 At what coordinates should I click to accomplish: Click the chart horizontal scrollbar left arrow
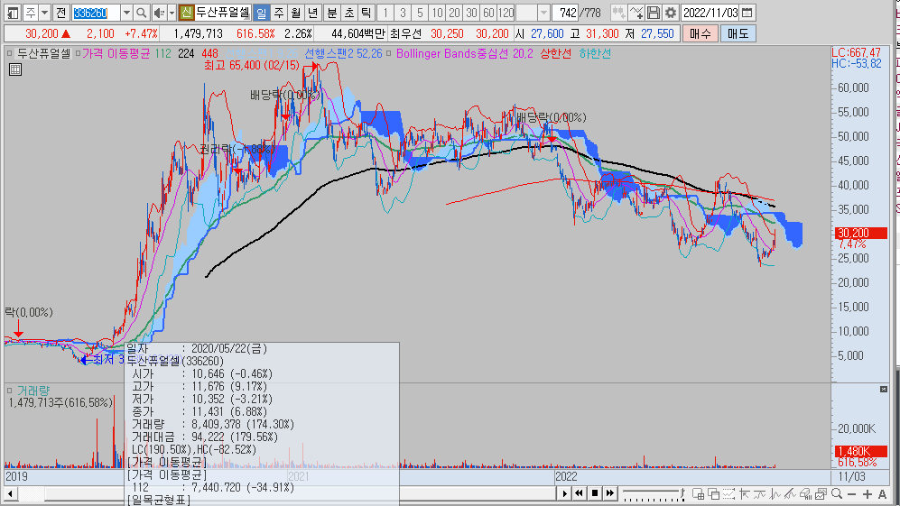[10, 493]
